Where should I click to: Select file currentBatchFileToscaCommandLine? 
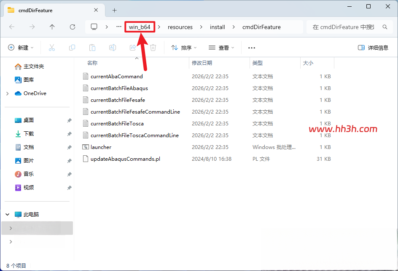click(x=134, y=135)
